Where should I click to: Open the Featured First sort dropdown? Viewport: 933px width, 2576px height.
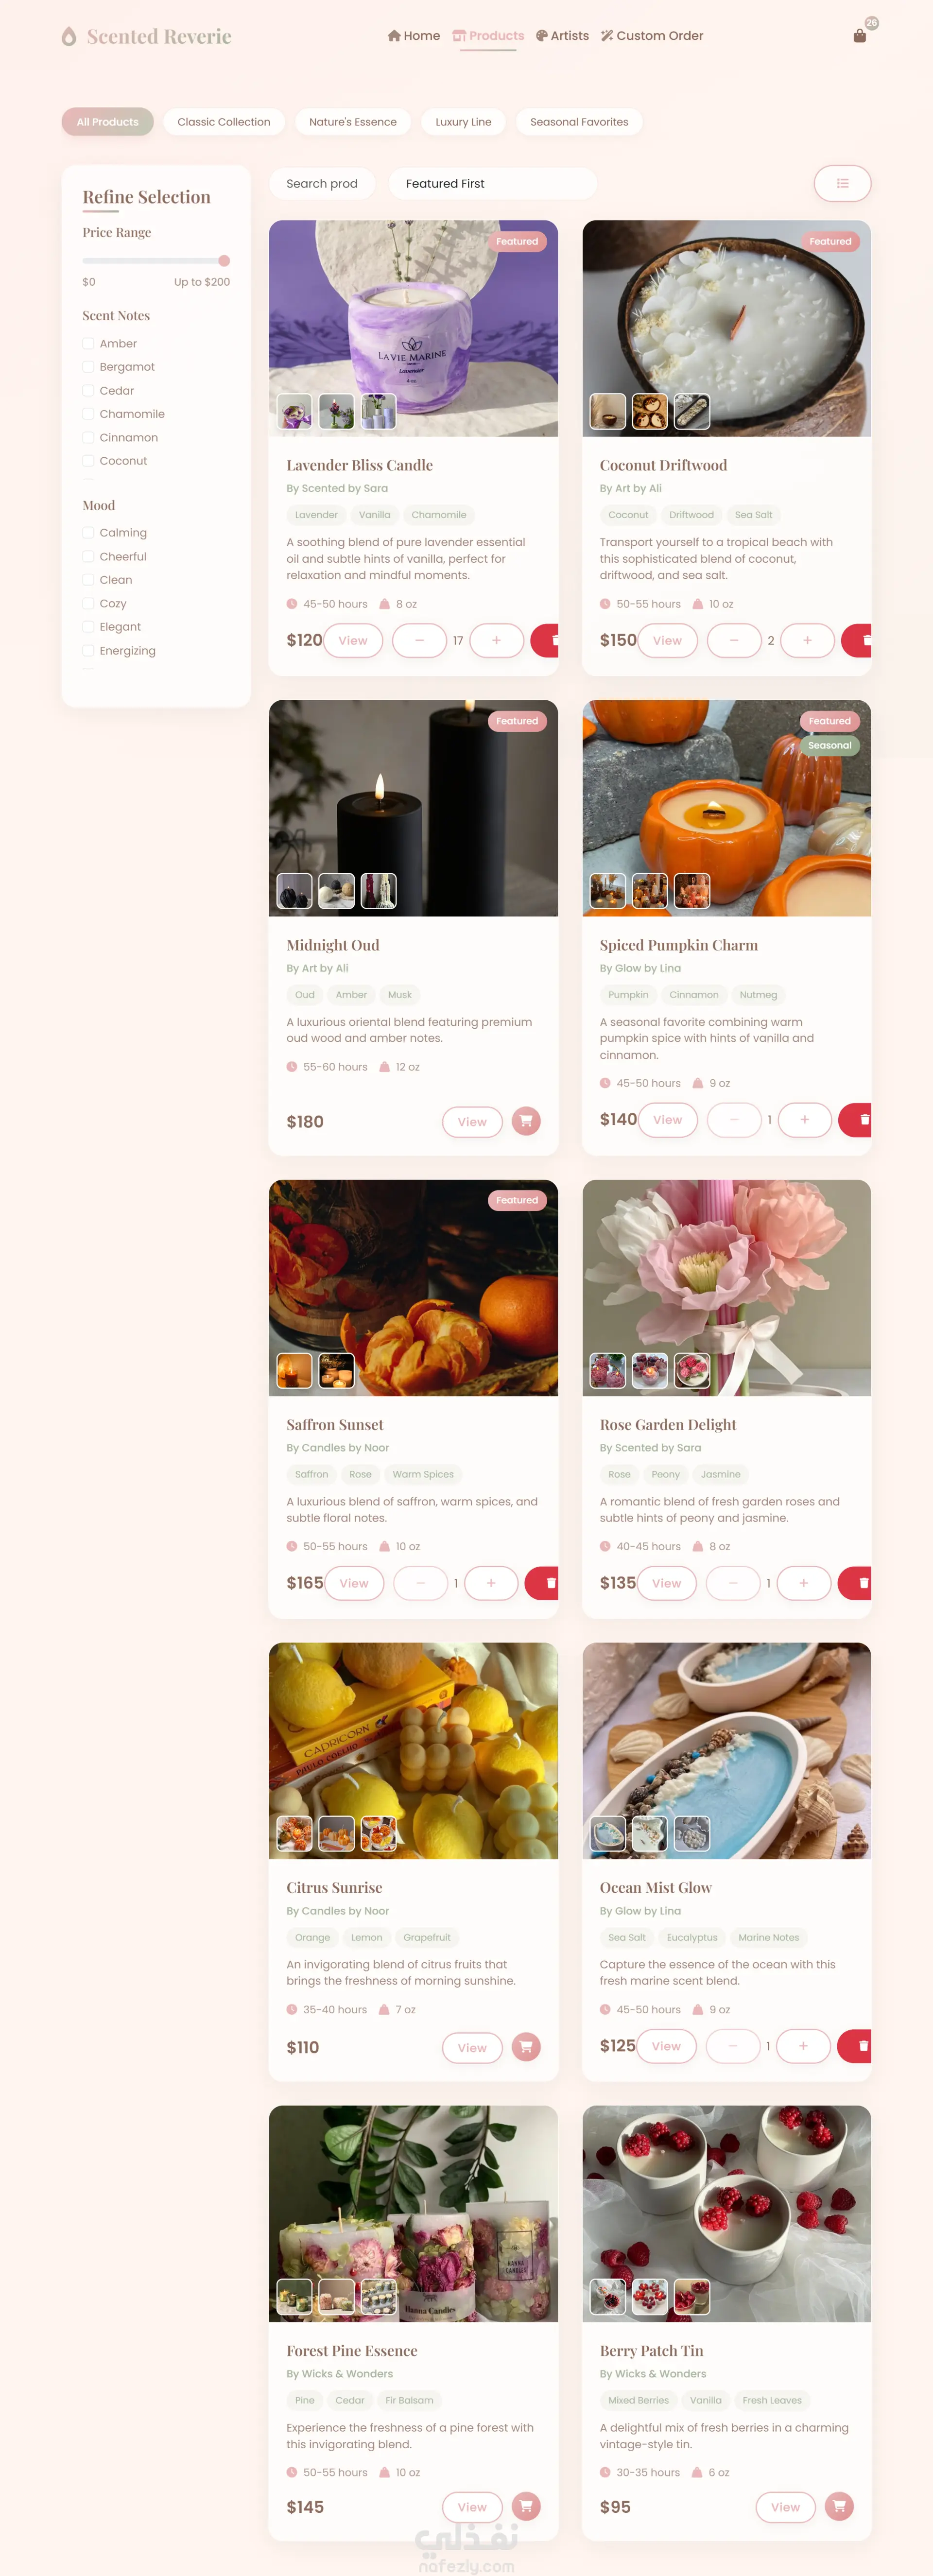493,184
